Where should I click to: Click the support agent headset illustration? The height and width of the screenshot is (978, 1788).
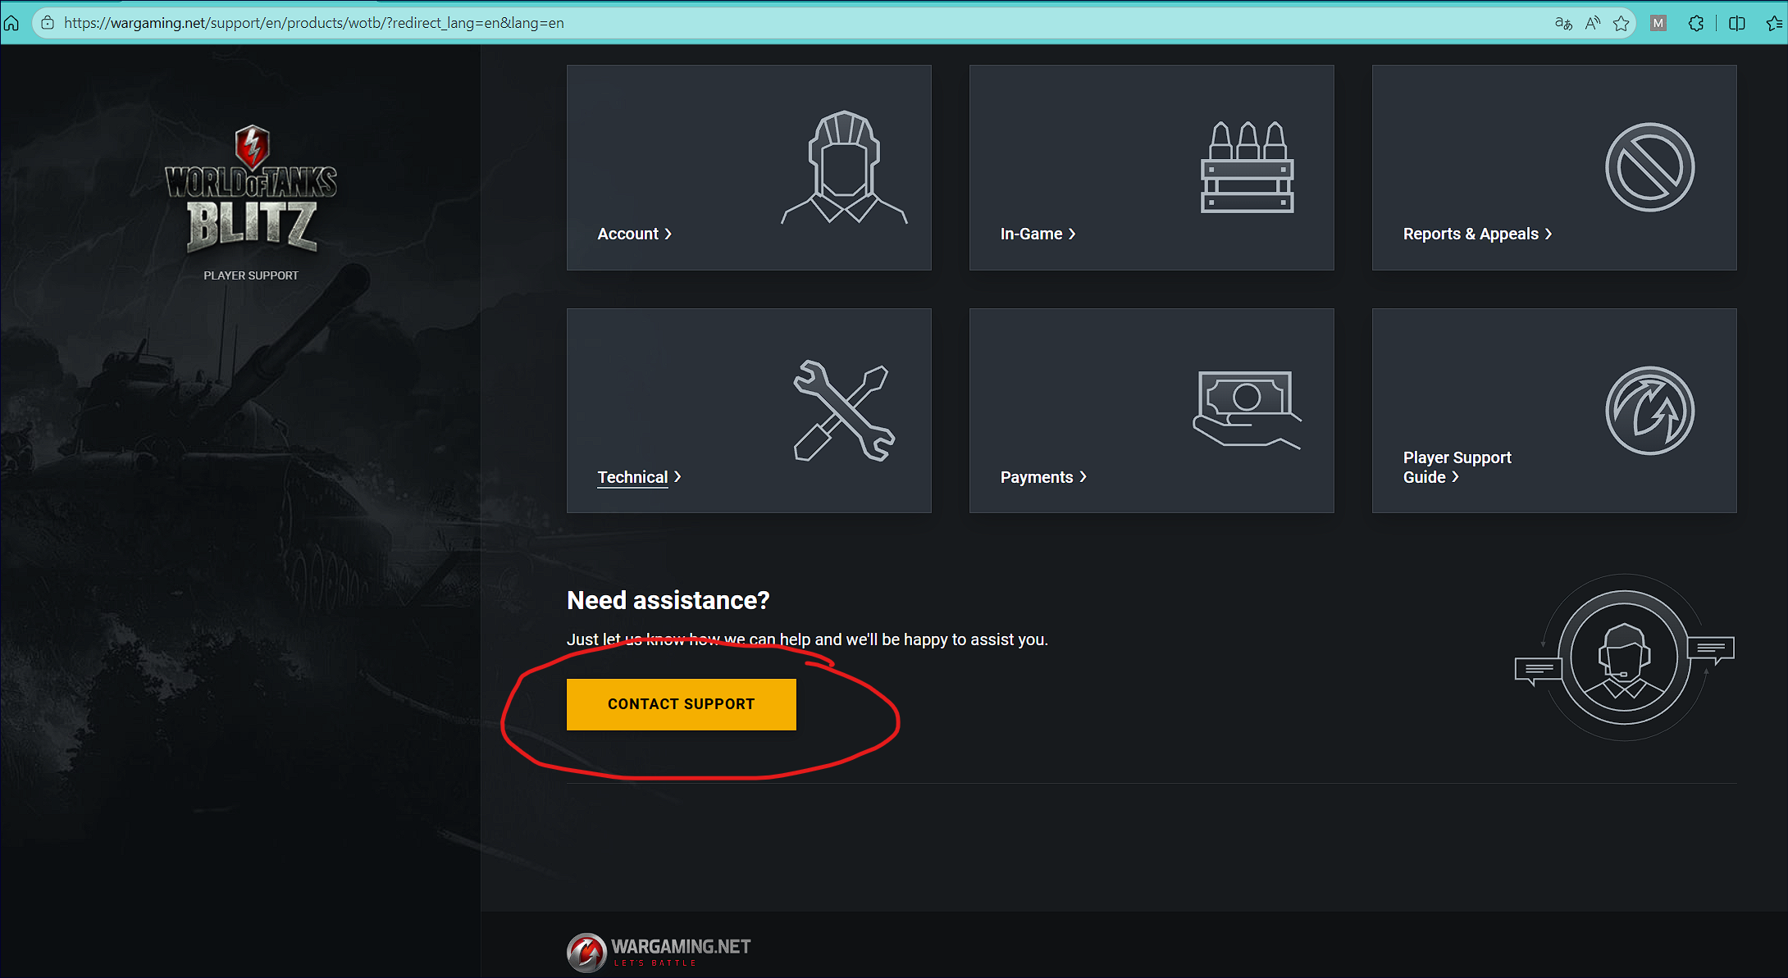(1624, 657)
